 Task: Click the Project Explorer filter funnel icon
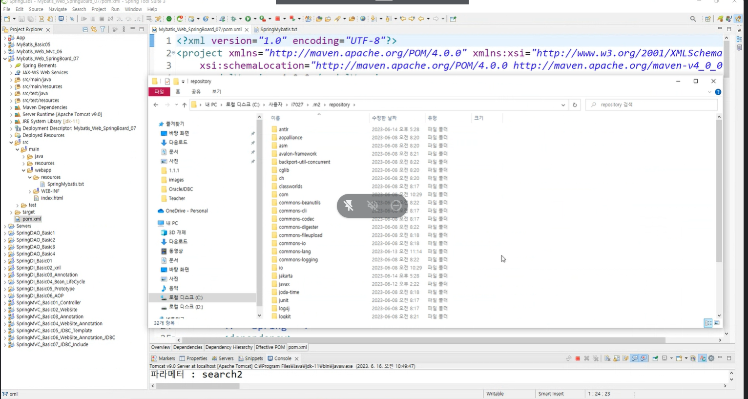[x=103, y=29]
